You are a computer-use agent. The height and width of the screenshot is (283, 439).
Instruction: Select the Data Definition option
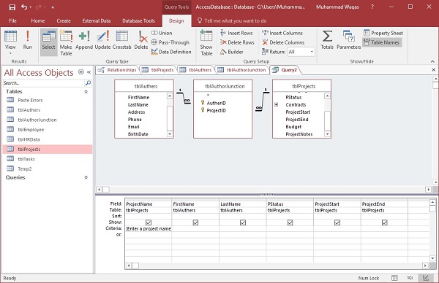coord(171,52)
